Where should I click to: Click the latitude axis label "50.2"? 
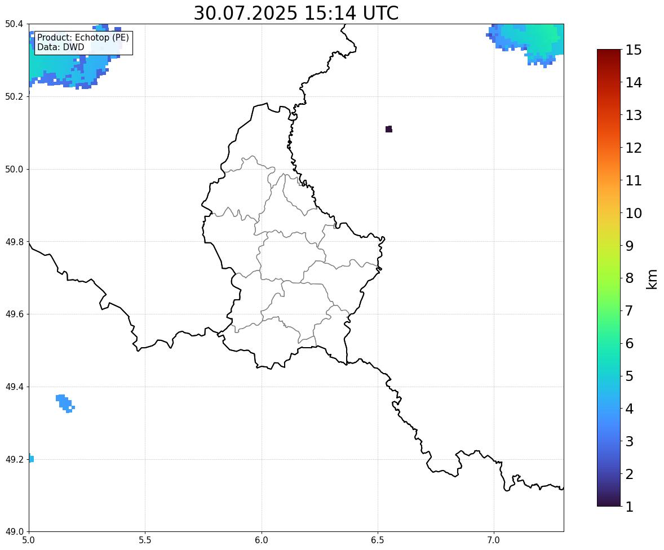click(x=14, y=96)
